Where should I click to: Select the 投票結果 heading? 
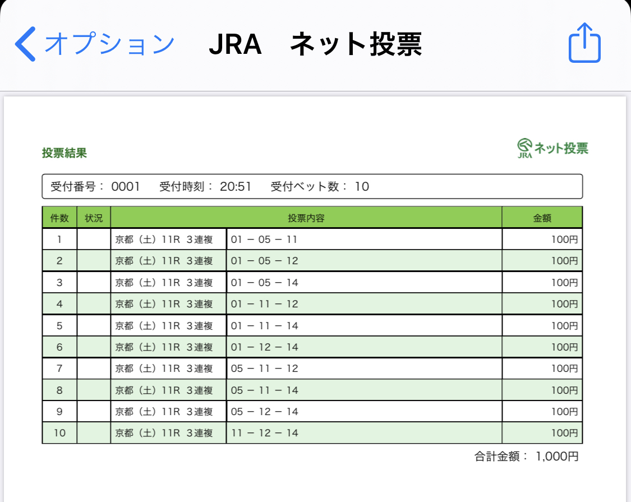[65, 153]
